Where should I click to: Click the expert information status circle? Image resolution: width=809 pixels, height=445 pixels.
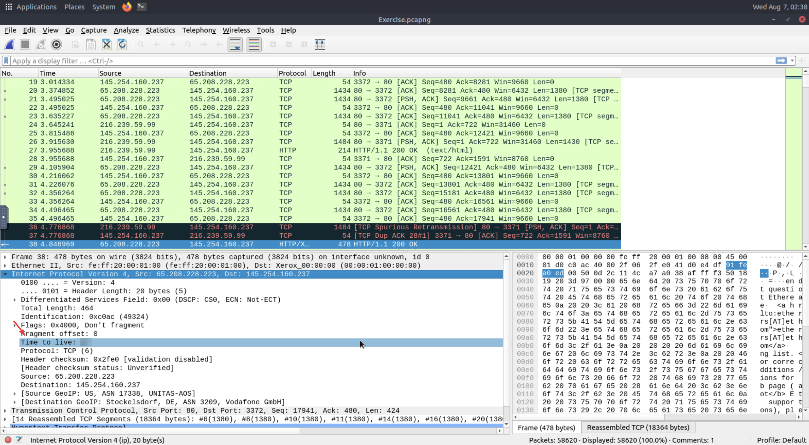click(x=8, y=440)
